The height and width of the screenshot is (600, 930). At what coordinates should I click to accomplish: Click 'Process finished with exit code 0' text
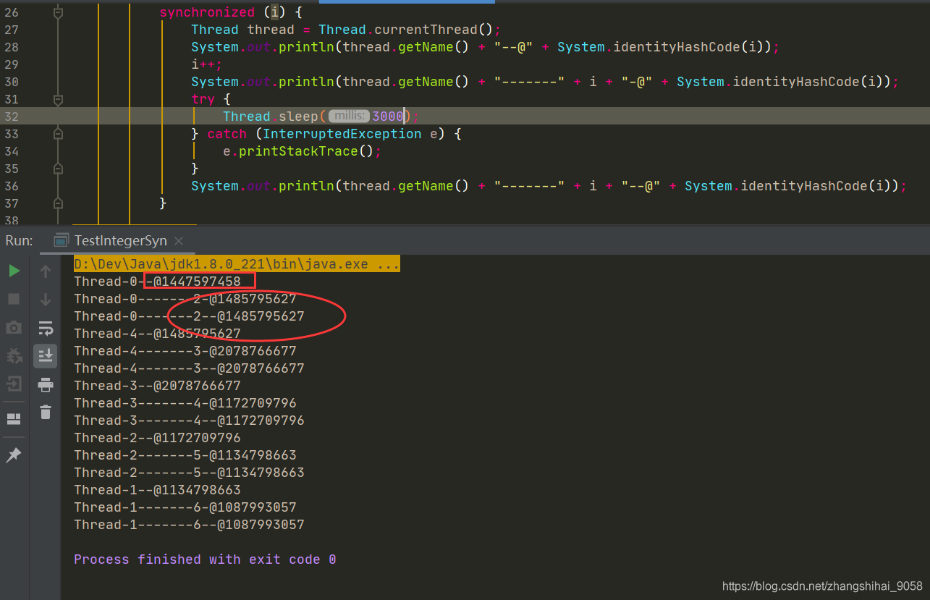[x=205, y=559]
